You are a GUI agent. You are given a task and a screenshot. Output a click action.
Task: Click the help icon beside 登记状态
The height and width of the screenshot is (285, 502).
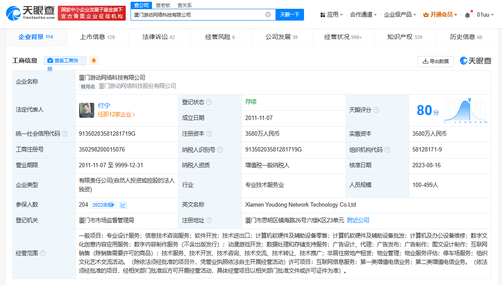[x=209, y=102]
